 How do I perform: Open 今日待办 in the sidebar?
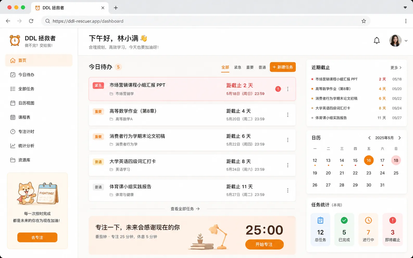[x=39, y=75]
